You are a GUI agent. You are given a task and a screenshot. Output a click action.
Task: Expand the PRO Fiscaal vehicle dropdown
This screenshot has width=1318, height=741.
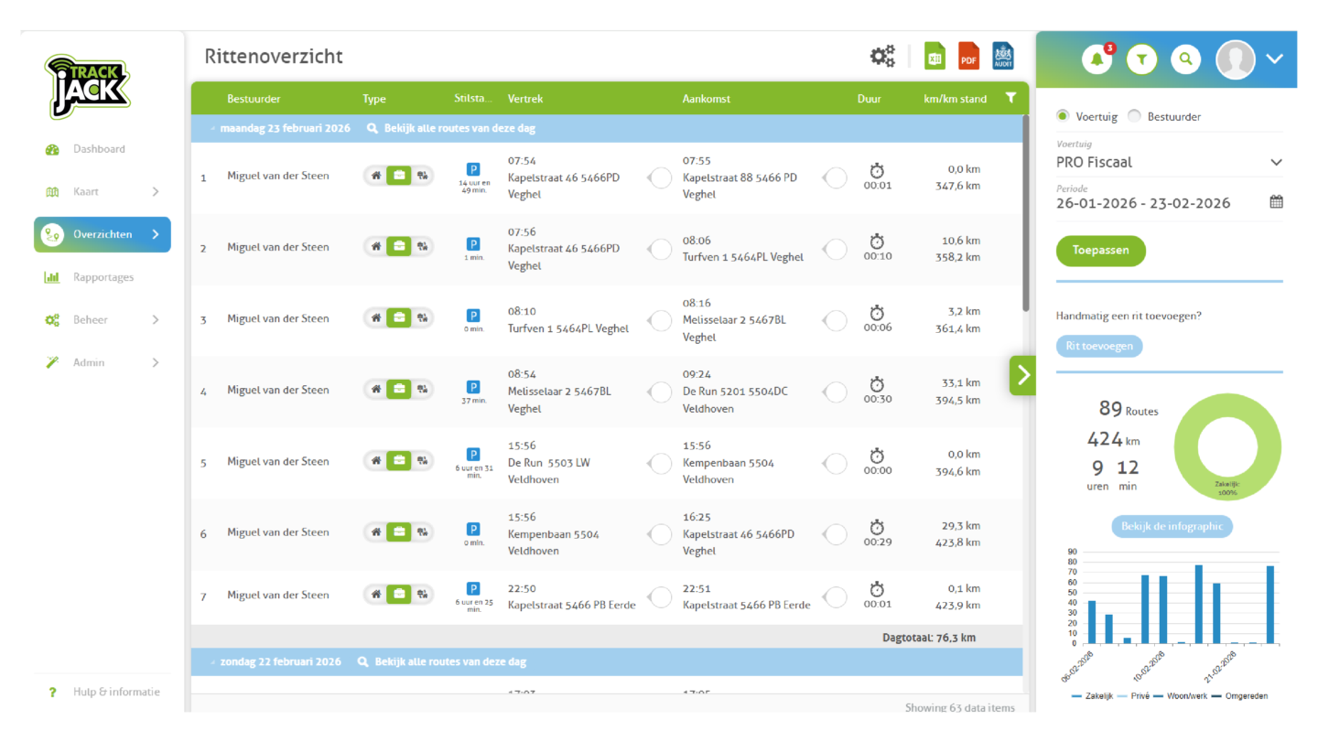coord(1276,163)
